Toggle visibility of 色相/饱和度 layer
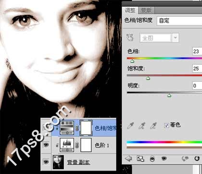 [46, 127]
